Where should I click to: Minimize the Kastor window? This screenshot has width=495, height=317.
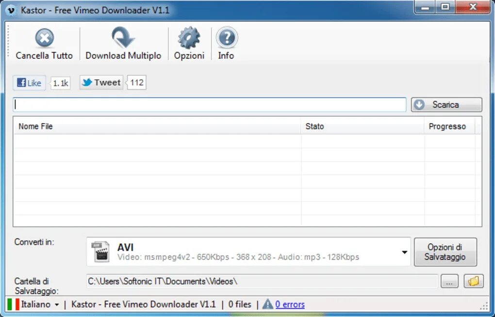[x=425, y=7]
